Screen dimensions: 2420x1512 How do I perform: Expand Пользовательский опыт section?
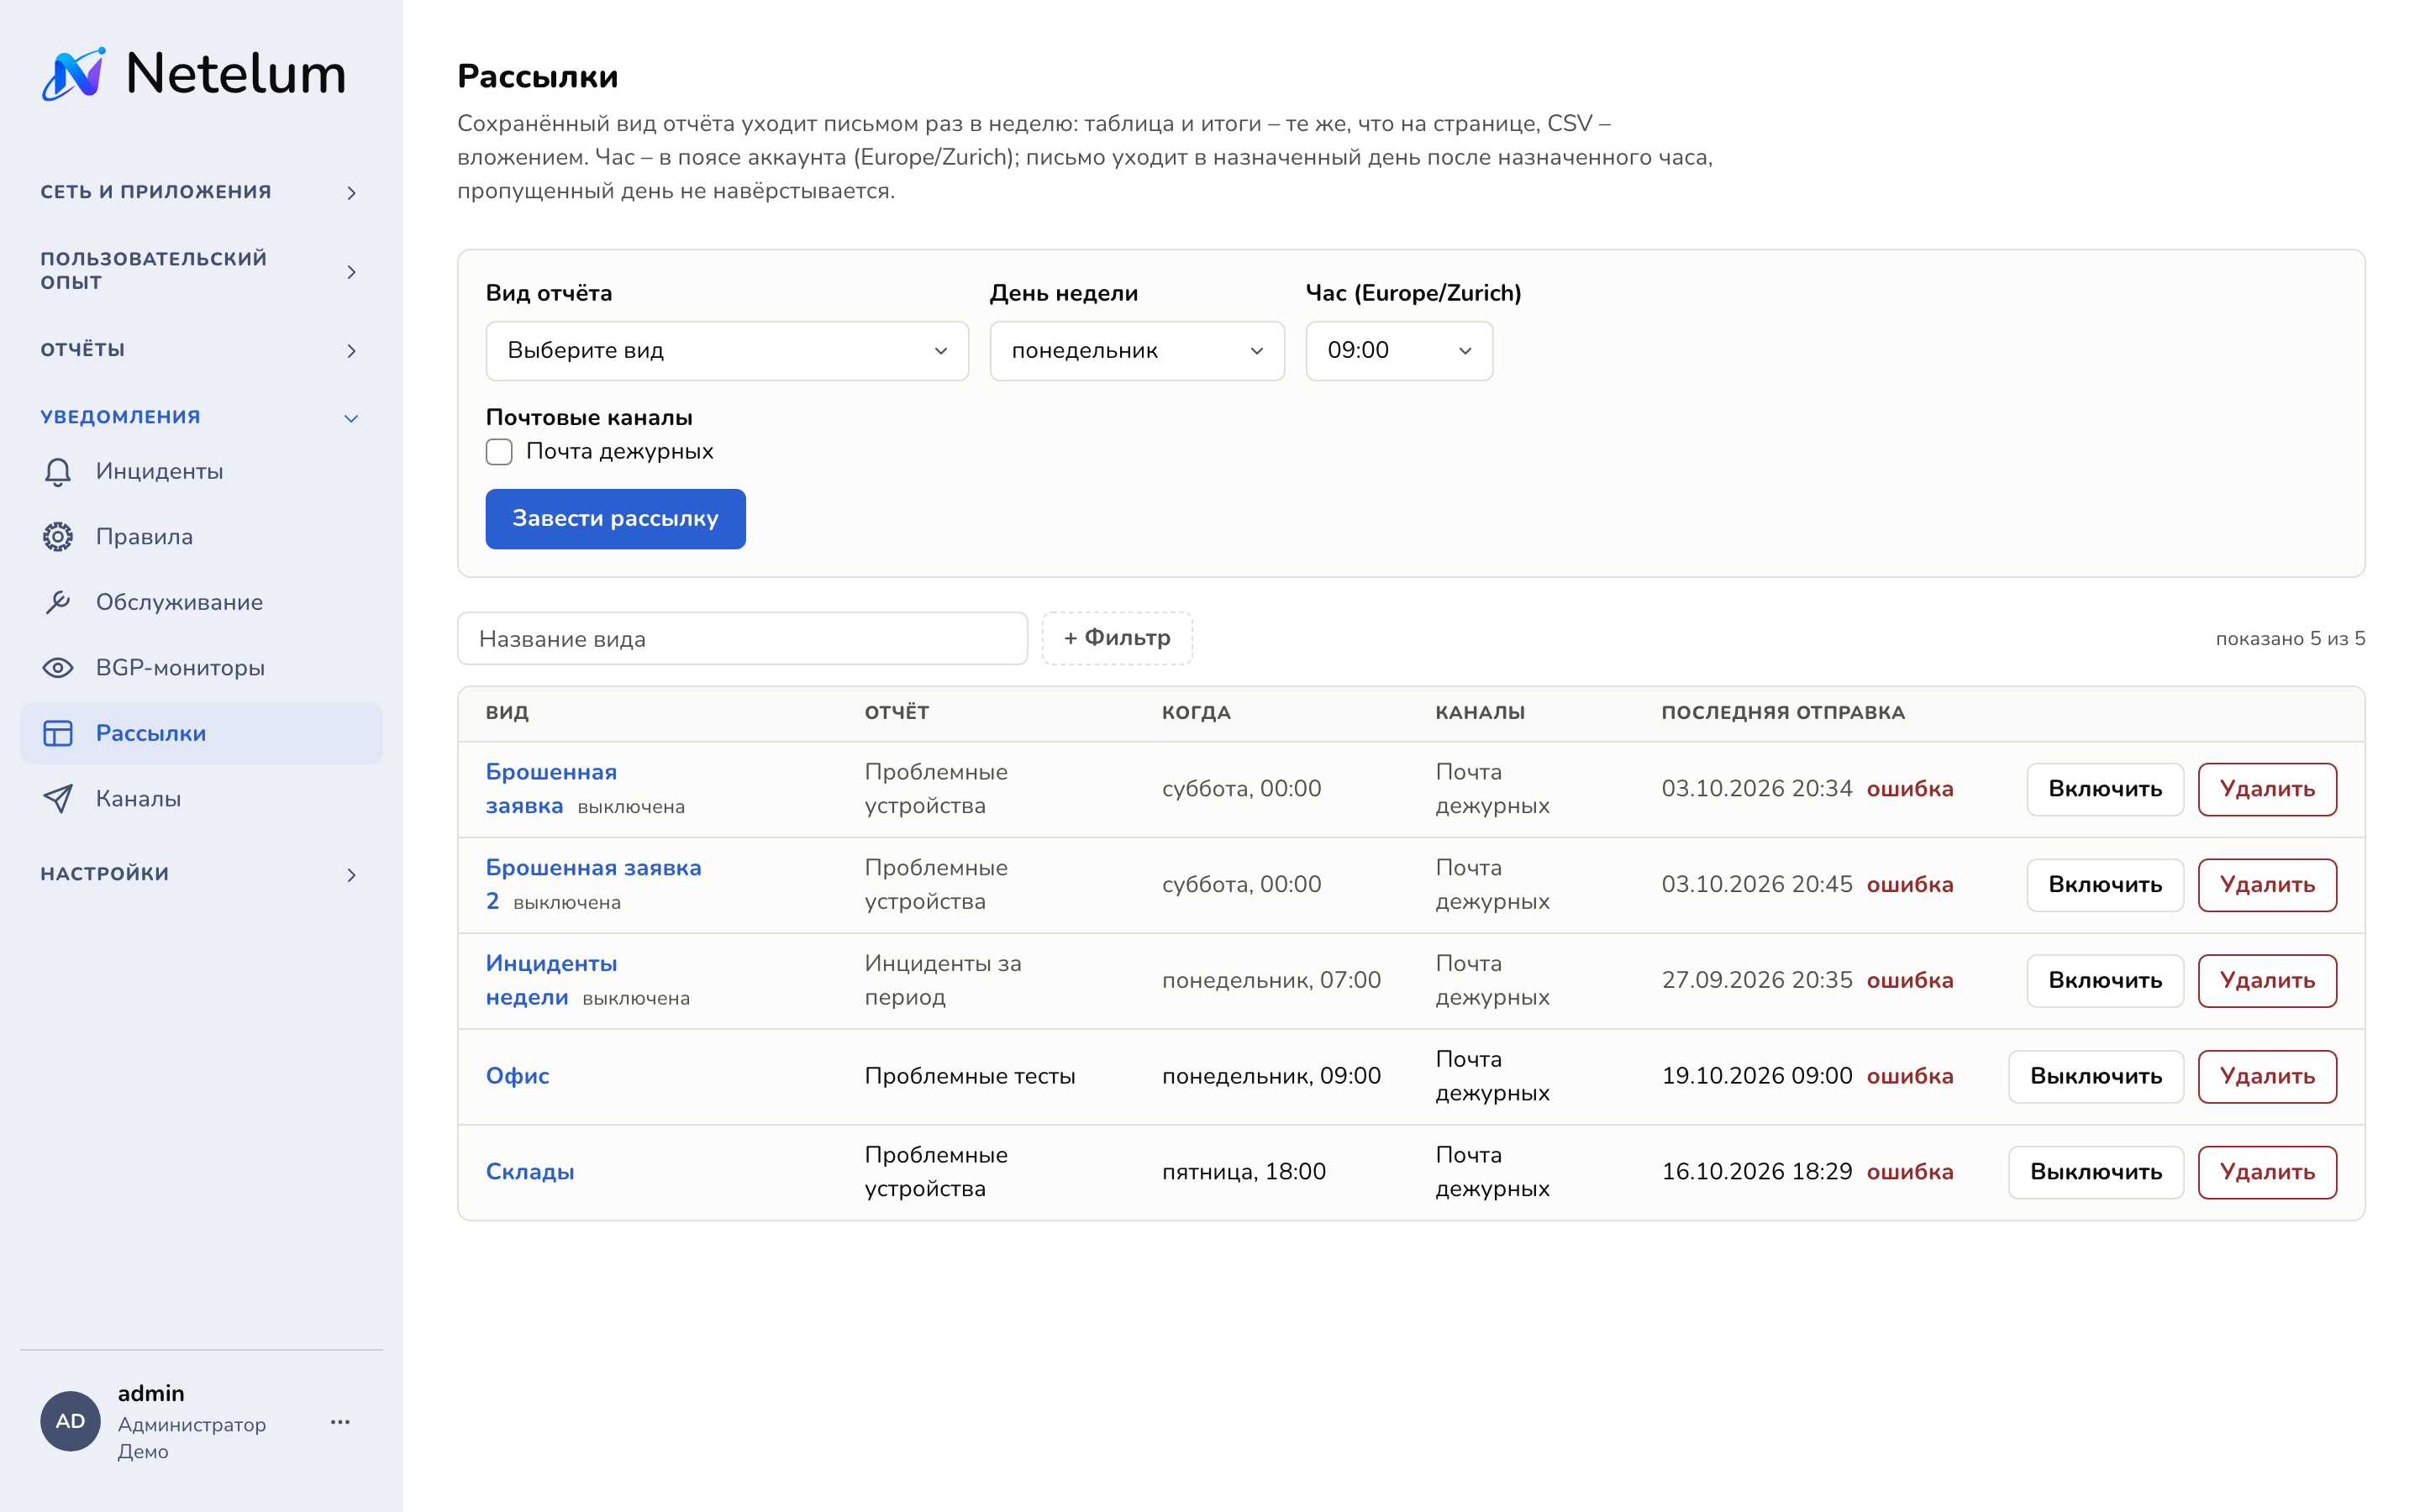(x=201, y=271)
